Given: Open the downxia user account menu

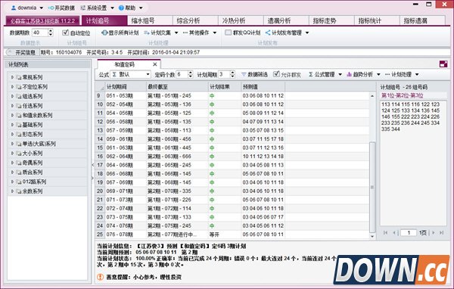Looking at the screenshot, I should pos(26,8).
